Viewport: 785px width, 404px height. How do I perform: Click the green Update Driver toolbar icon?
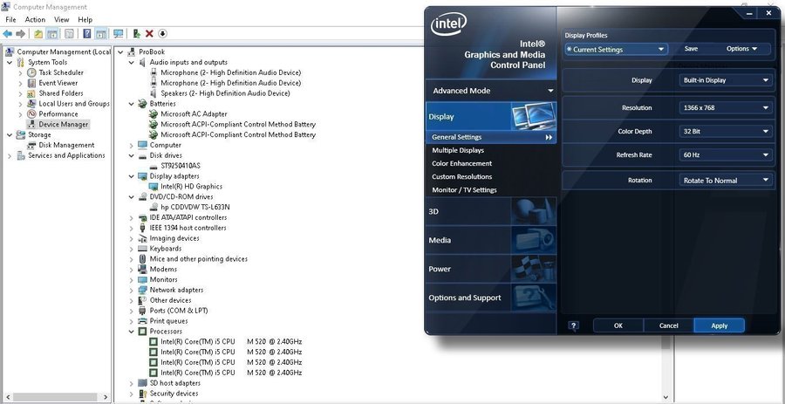click(x=136, y=33)
